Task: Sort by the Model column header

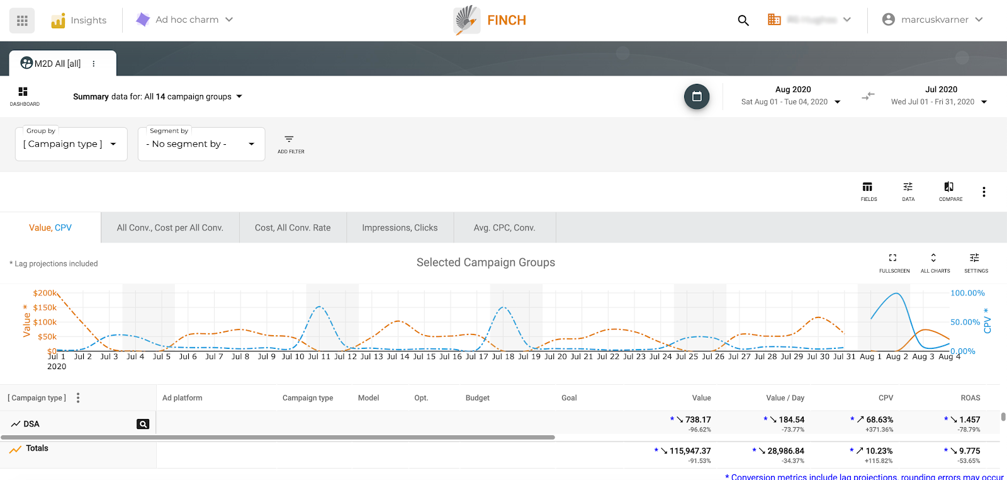Action: (x=369, y=398)
